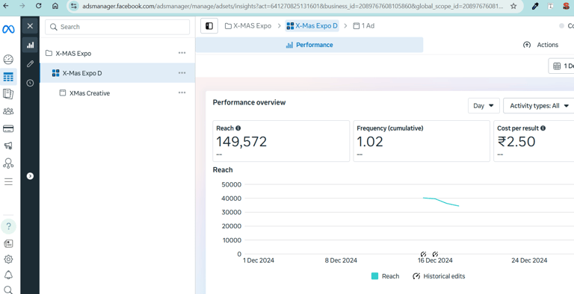Expand dark rail with arrow circle
The image size is (574, 294).
click(30, 176)
